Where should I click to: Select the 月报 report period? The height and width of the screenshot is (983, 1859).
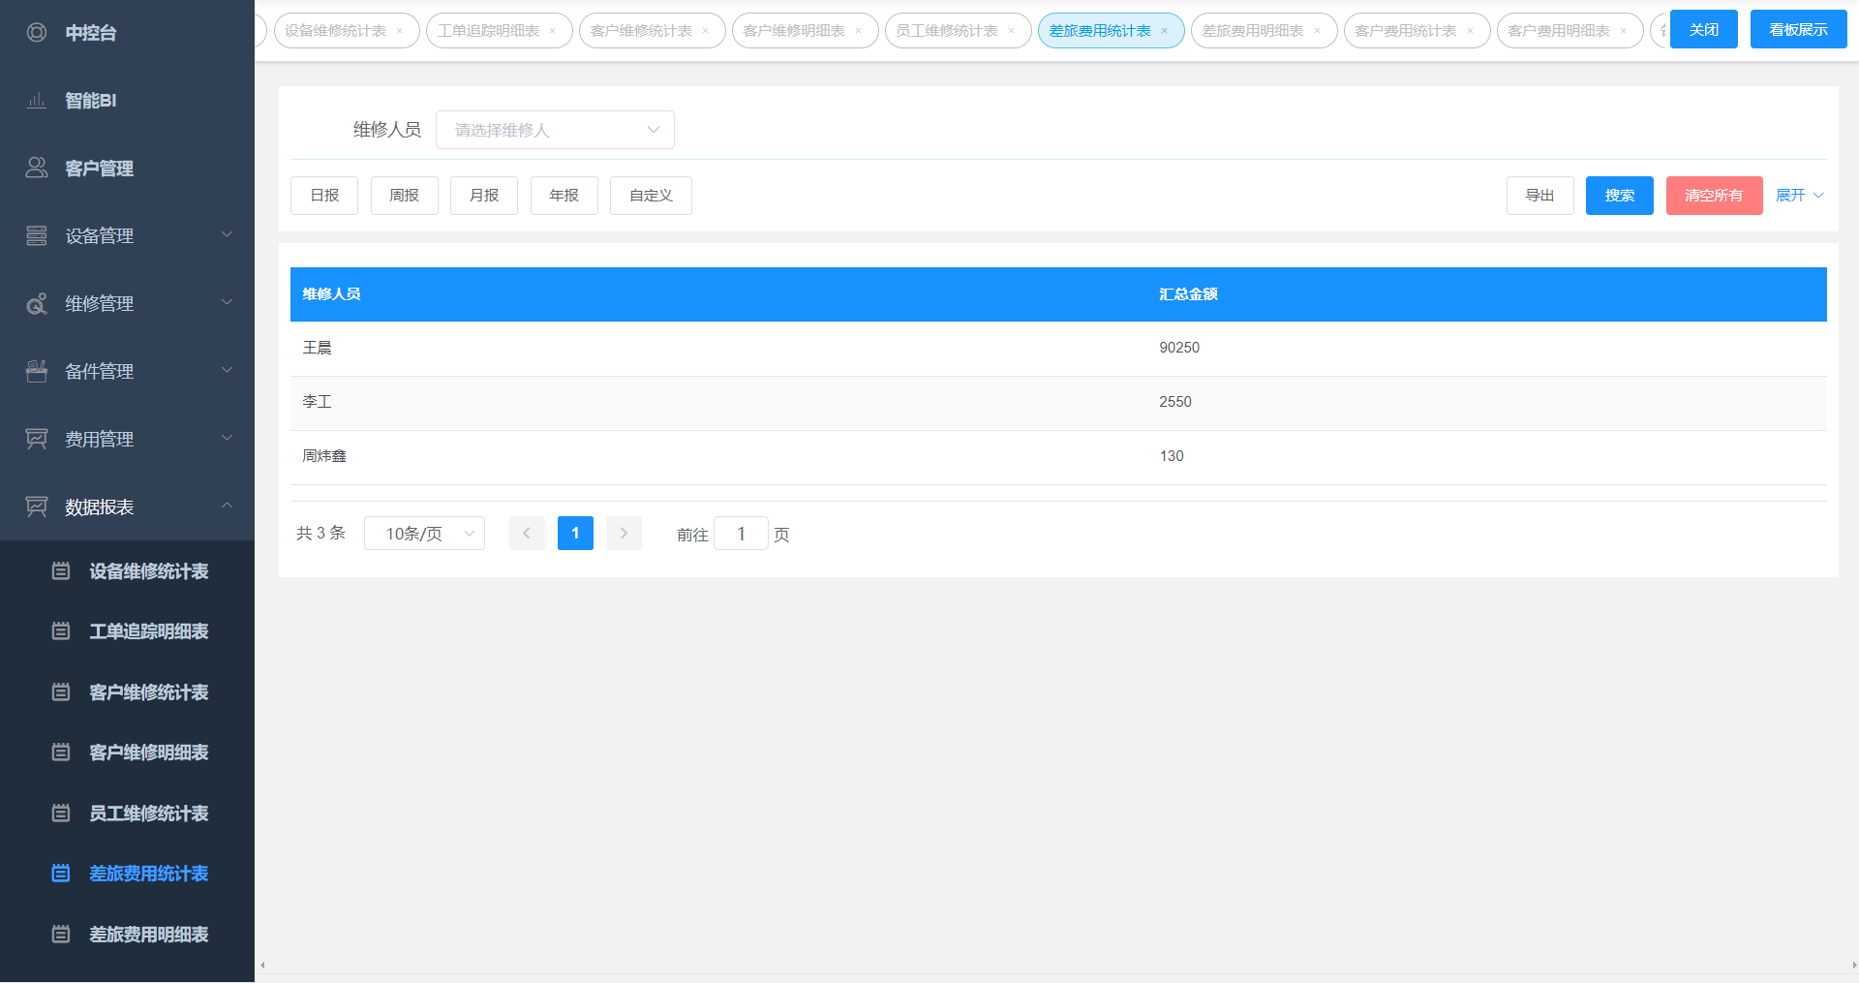(484, 196)
